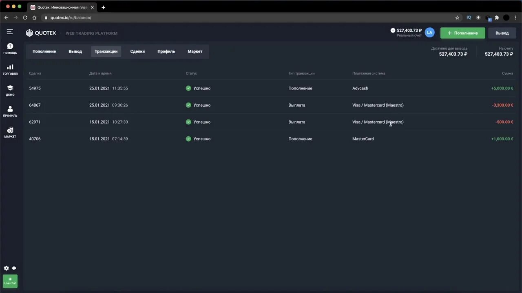Click the Advcash payment system cell
Screen dimensions: 522x293
click(360, 88)
